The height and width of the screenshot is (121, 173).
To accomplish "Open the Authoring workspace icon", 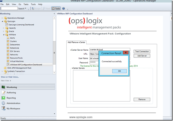I will coord(4,93).
